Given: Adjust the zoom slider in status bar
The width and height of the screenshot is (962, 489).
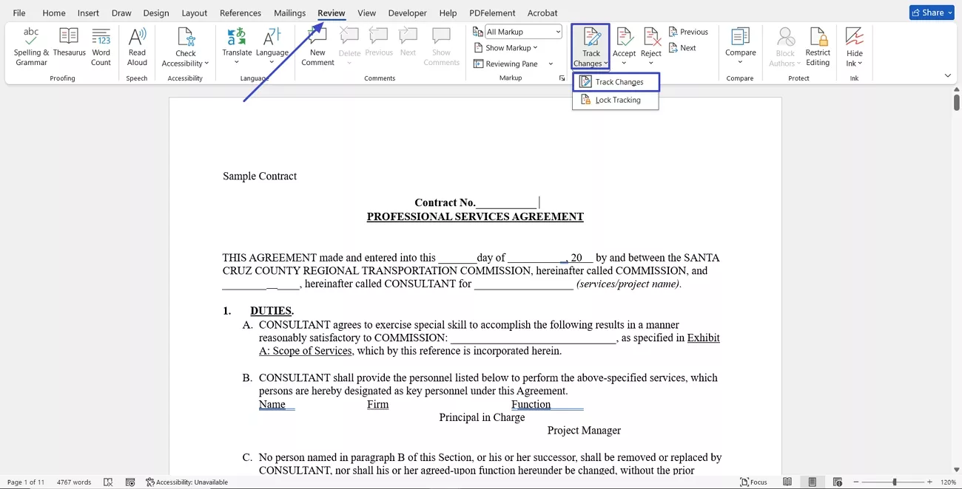Looking at the screenshot, I should coord(895,482).
